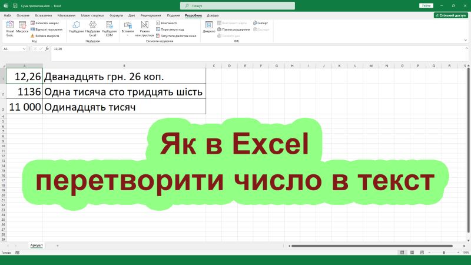This screenshot has width=471, height=265.
Task: Click the Спільний доступ button
Action: click(x=450, y=15)
